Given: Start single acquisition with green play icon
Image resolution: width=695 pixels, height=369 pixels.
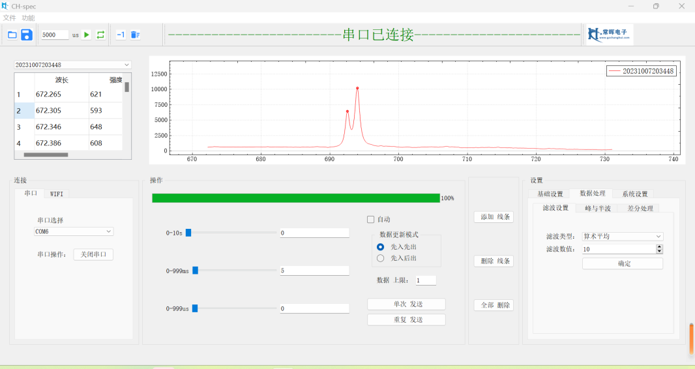Looking at the screenshot, I should coord(87,35).
